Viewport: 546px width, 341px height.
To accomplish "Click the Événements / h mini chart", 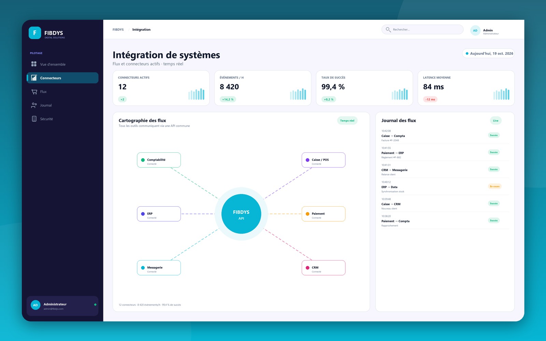I will point(298,94).
